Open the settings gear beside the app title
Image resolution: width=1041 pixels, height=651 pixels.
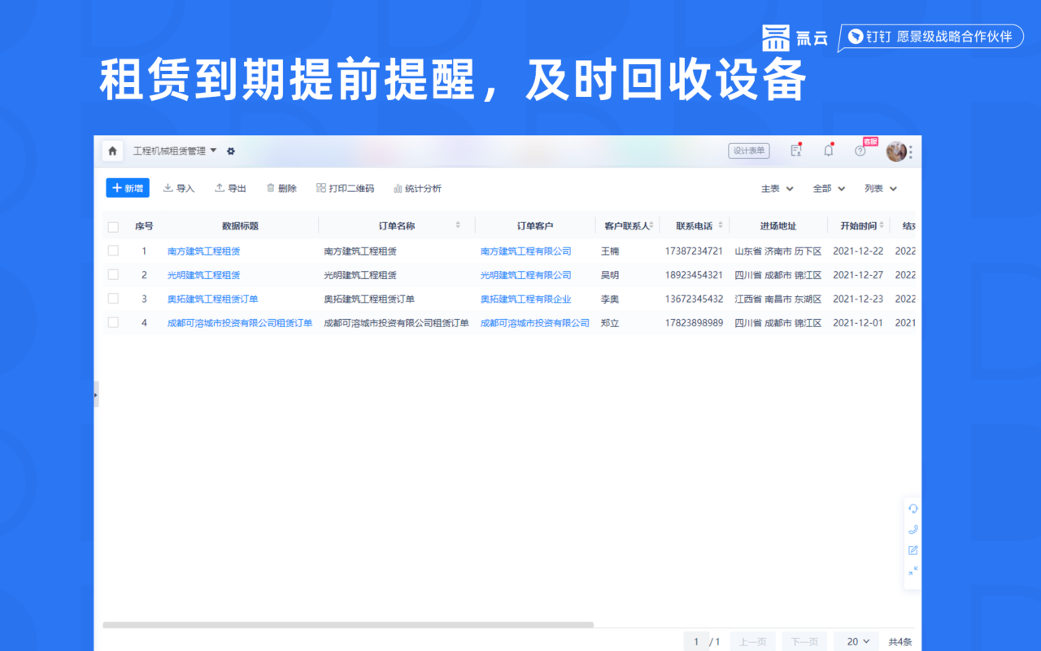pos(231,151)
